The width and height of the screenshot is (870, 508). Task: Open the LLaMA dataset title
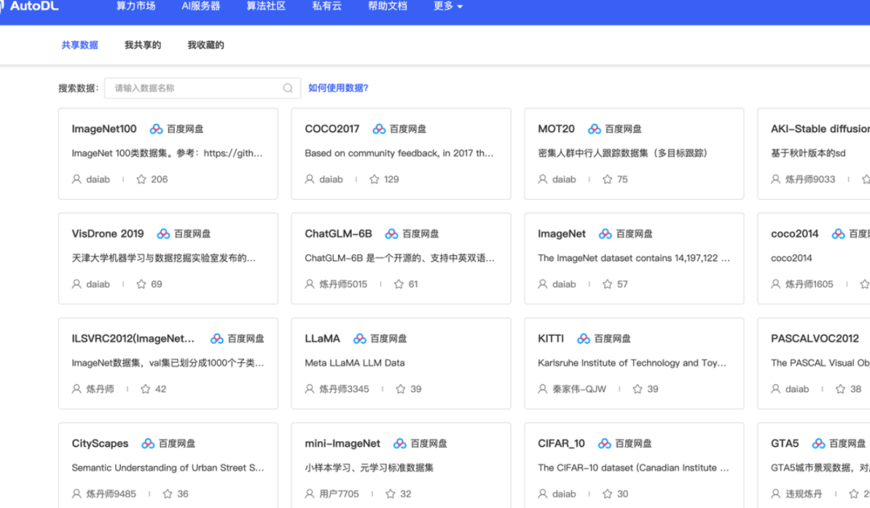[x=322, y=339]
